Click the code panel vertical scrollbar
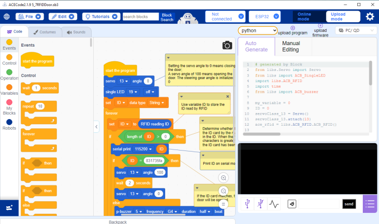The height and width of the screenshot is (224, 379). (x=370, y=73)
